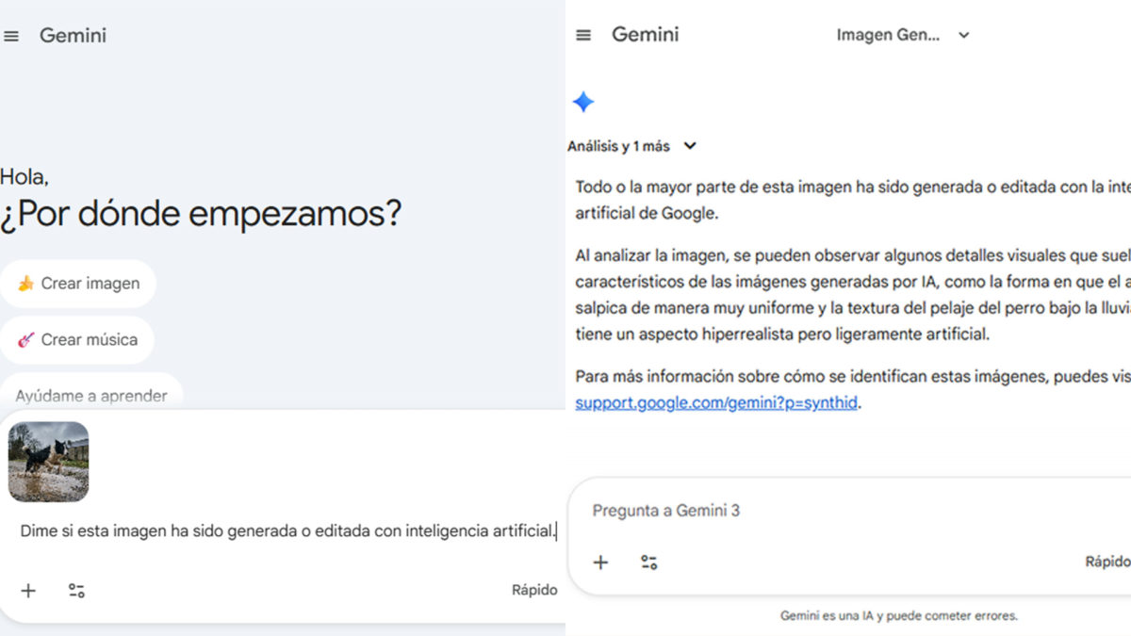
Task: Click the plus icon under Pregunta a Gemini 3
Action: (600, 563)
